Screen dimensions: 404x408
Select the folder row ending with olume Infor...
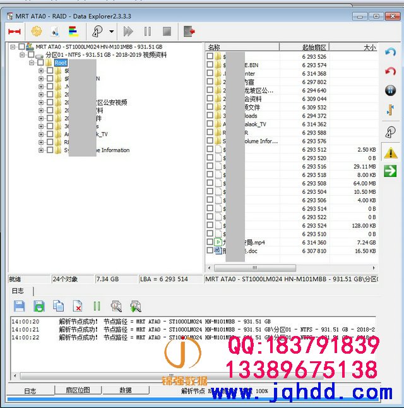[x=292, y=141]
